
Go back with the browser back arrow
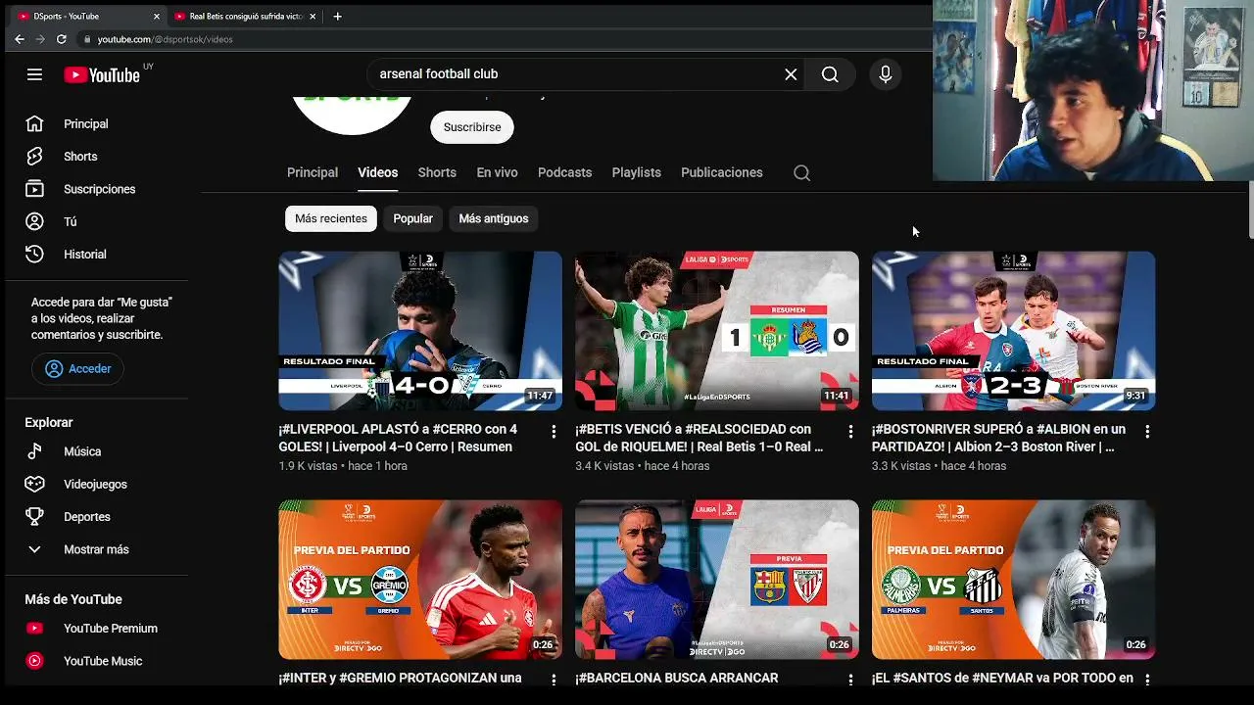click(x=19, y=39)
